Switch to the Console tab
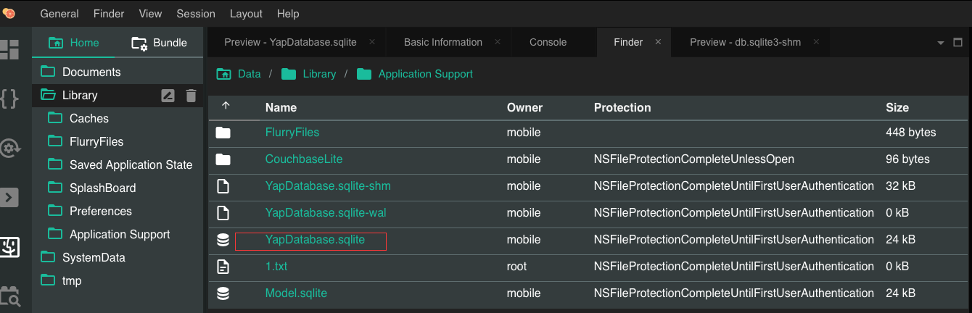Viewport: 972px width, 313px height. click(548, 42)
